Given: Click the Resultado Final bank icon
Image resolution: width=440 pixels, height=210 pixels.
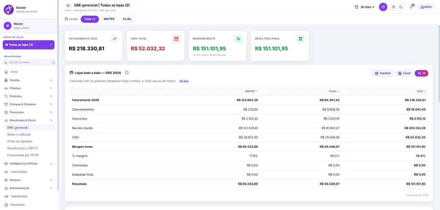Looking at the screenshot, I should (x=300, y=39).
